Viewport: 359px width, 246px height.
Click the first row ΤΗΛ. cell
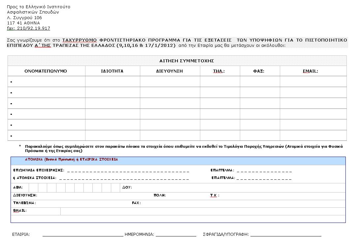pyautogui.click(x=220, y=81)
